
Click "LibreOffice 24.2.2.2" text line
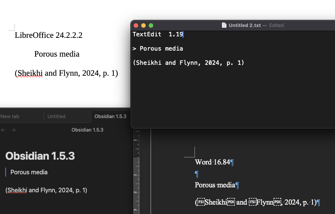coord(48,35)
